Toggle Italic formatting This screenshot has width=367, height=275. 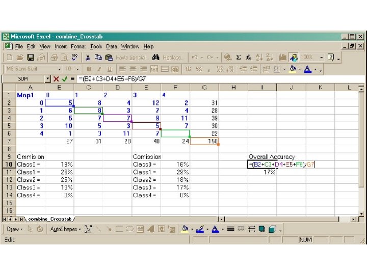click(x=99, y=69)
